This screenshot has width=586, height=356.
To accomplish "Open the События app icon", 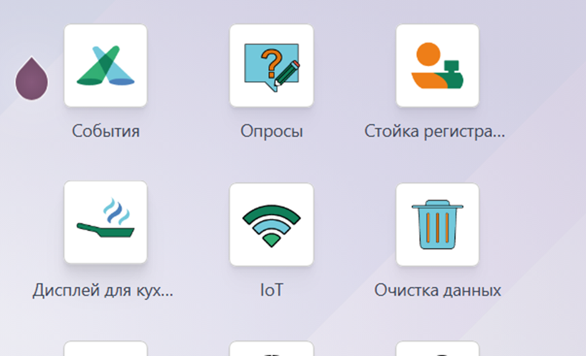I will [105, 66].
